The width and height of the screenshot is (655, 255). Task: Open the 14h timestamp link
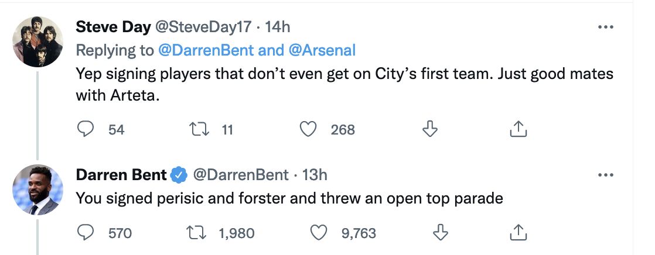click(278, 27)
